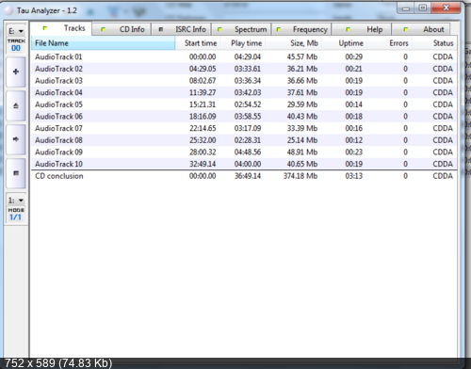The height and width of the screenshot is (369, 471).
Task: Sort by Uptime column header
Action: pyautogui.click(x=345, y=43)
